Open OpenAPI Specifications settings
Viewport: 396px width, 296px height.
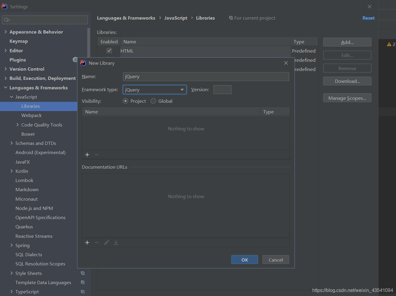point(40,217)
